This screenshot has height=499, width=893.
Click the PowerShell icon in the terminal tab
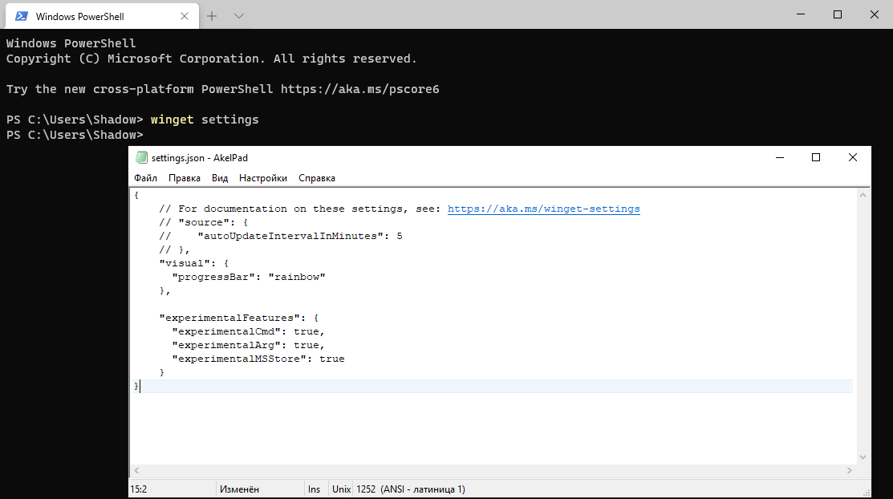(x=22, y=16)
